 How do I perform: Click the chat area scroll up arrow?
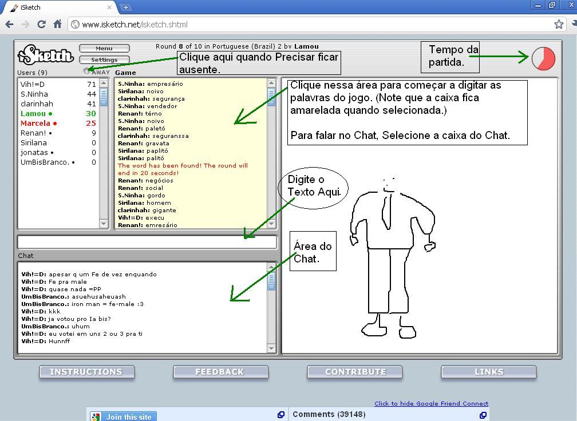271,267
